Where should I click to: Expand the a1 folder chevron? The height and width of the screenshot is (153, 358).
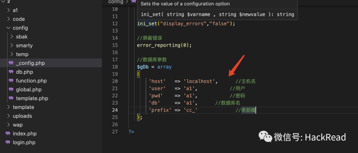coord(8,10)
